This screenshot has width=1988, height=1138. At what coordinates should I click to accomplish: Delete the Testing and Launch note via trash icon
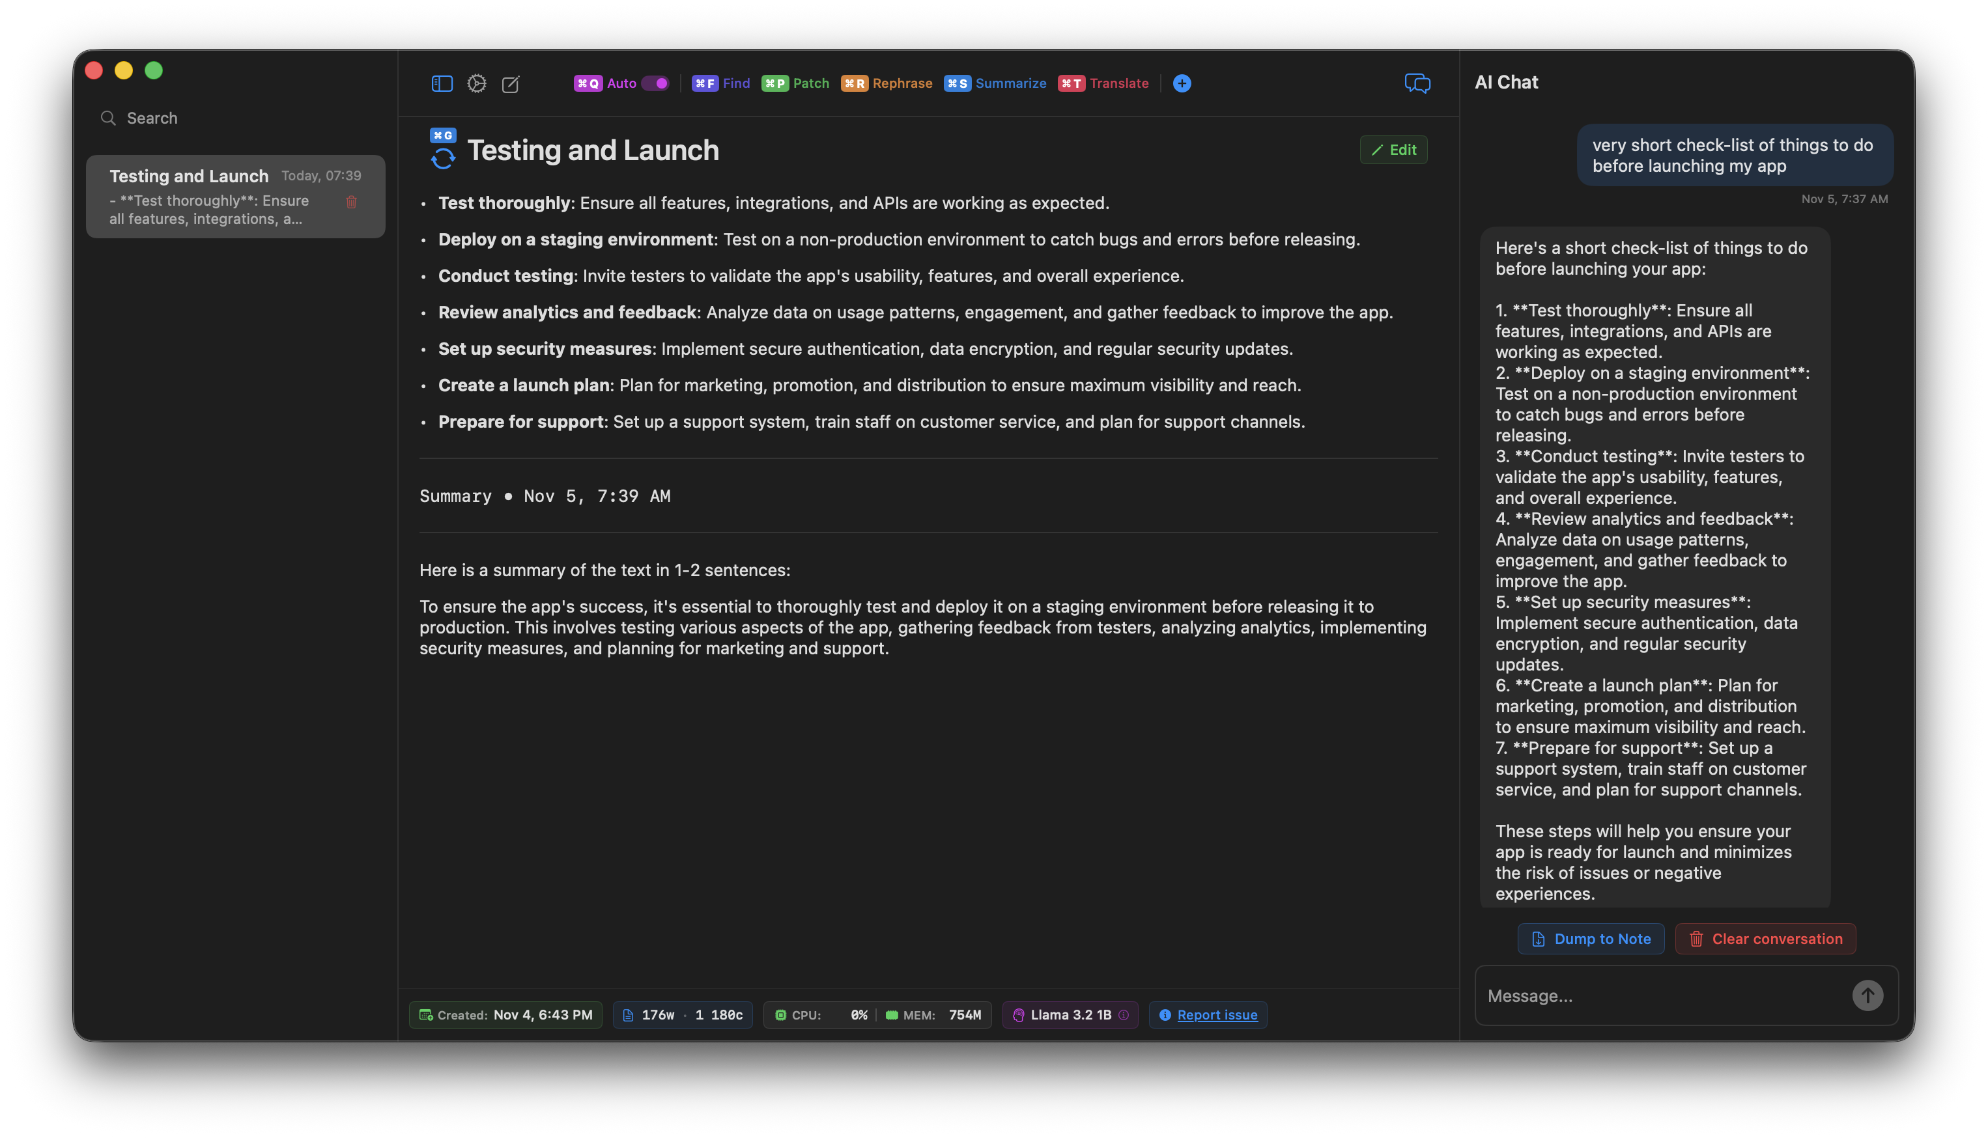pos(352,202)
